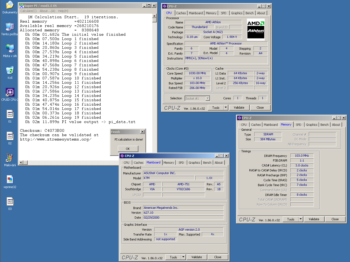Switch to Graphics tab in CPU window
This screenshot has height=262, width=350.
click(x=237, y=13)
